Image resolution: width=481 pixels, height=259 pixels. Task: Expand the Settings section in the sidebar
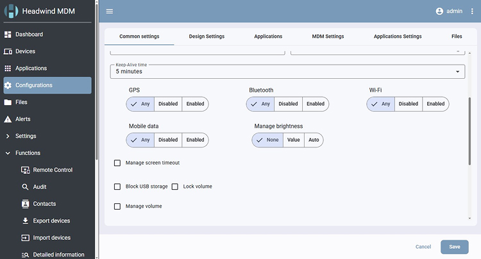pos(47,136)
